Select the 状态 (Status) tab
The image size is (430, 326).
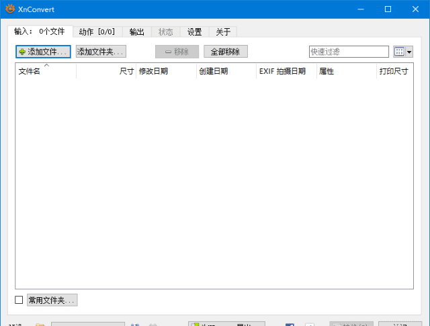pyautogui.click(x=166, y=32)
